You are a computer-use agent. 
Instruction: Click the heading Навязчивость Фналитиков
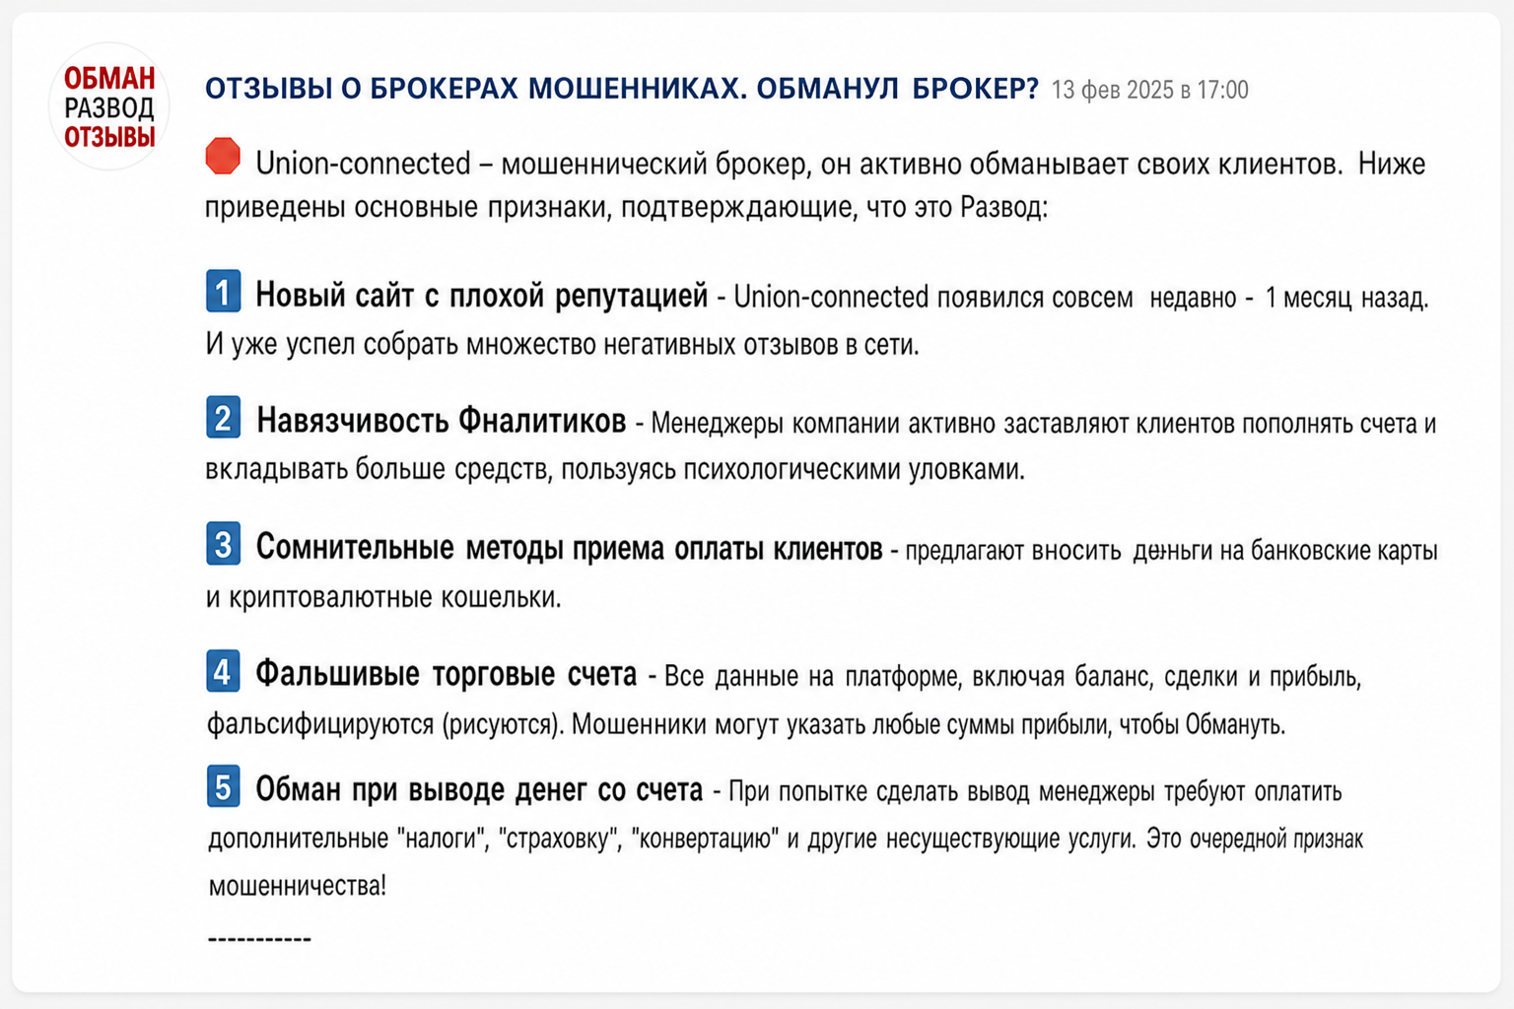pyautogui.click(x=442, y=421)
